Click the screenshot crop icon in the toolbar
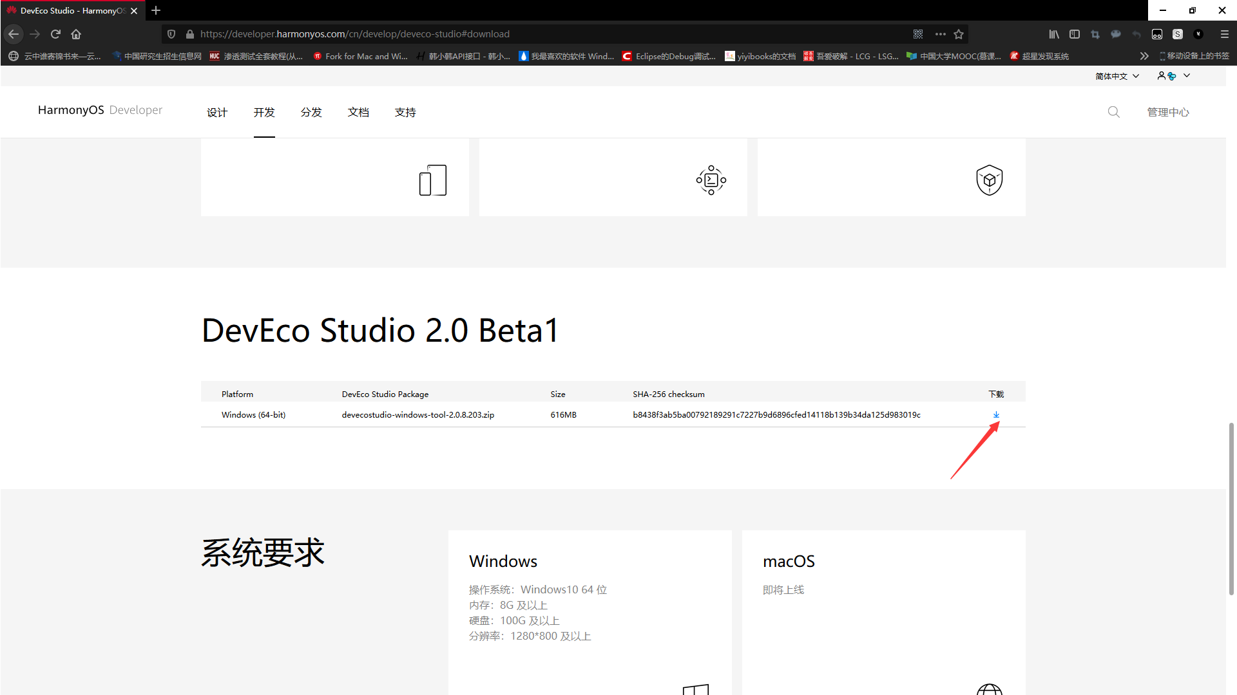Image resolution: width=1237 pixels, height=695 pixels. (x=1095, y=34)
